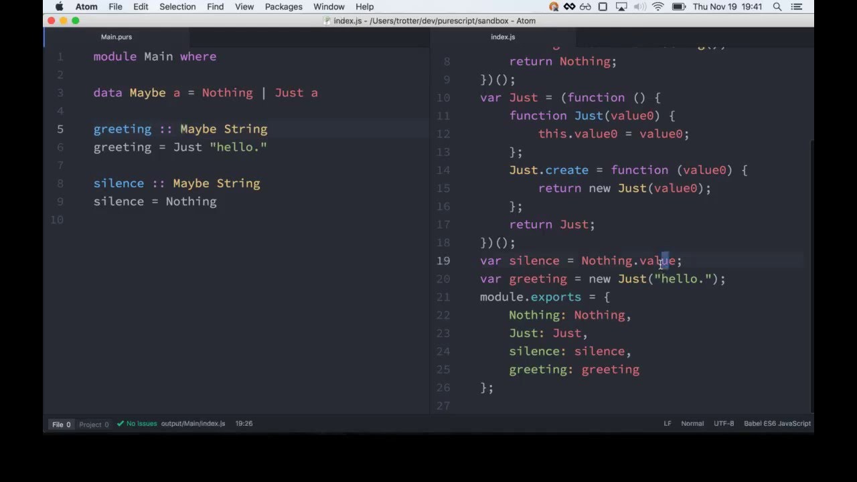The image size is (857, 482).
Task: Click the 'Maybe' type name in data declaration
Action: pyautogui.click(x=147, y=93)
